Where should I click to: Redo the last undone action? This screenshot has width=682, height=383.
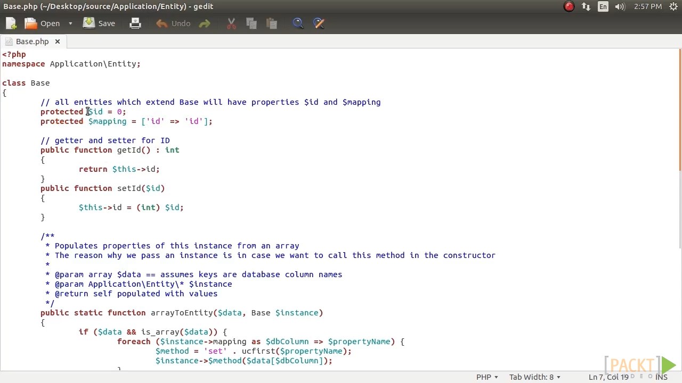pos(204,23)
